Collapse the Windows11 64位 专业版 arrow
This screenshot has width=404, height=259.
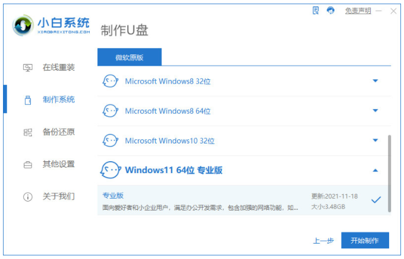tap(375, 170)
